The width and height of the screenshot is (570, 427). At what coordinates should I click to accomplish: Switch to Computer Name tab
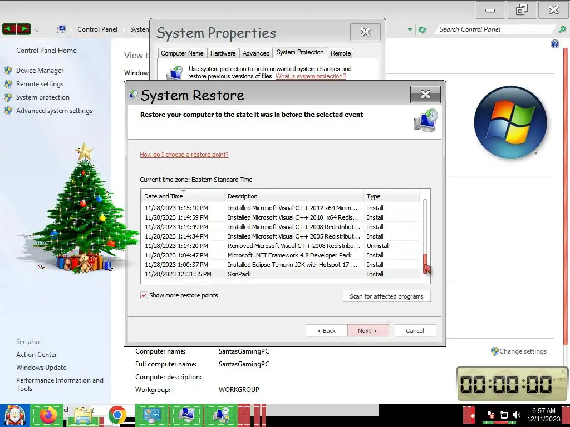[x=182, y=53]
